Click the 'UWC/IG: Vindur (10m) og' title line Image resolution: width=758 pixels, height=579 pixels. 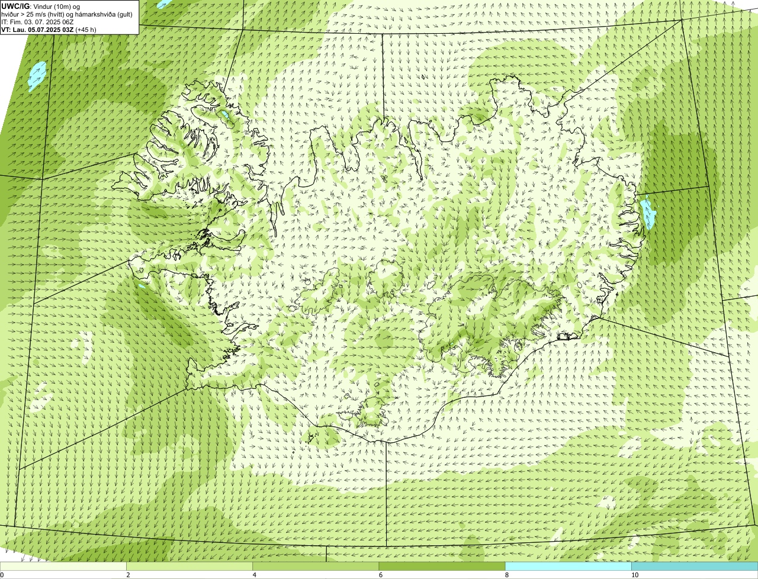tap(41, 6)
